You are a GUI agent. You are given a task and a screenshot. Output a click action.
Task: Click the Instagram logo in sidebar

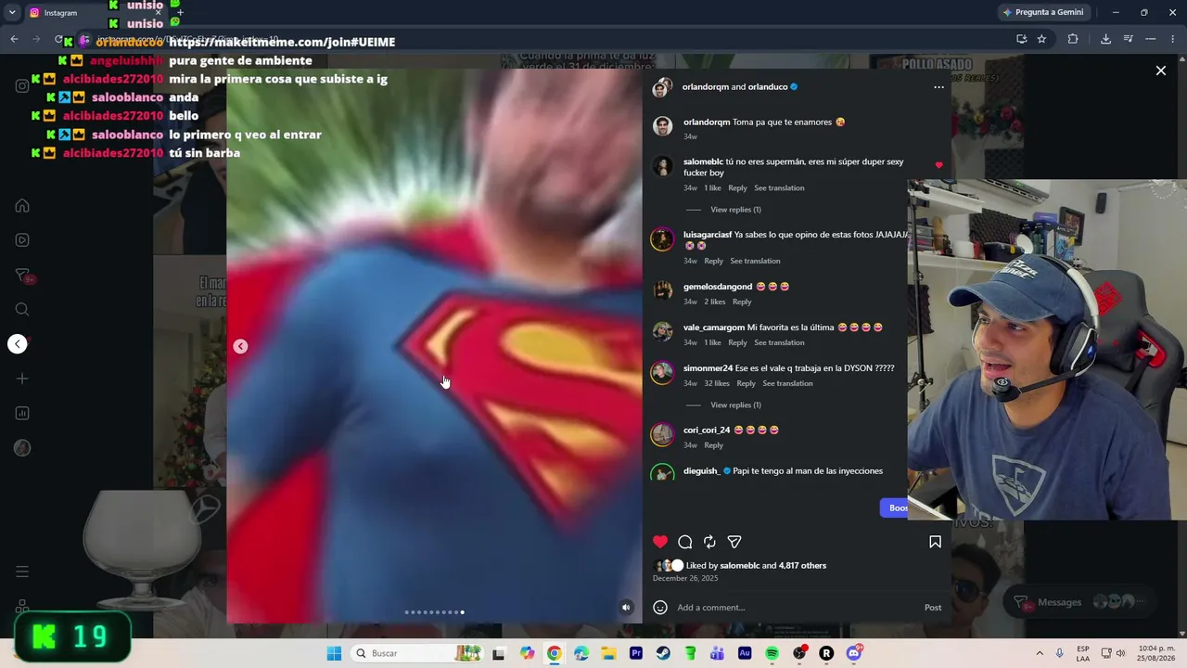coord(22,86)
